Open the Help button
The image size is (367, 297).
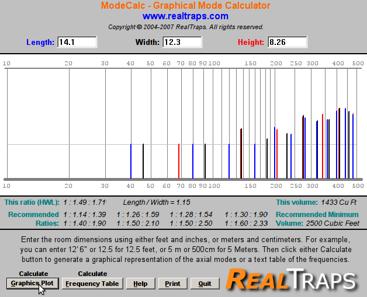140,284
